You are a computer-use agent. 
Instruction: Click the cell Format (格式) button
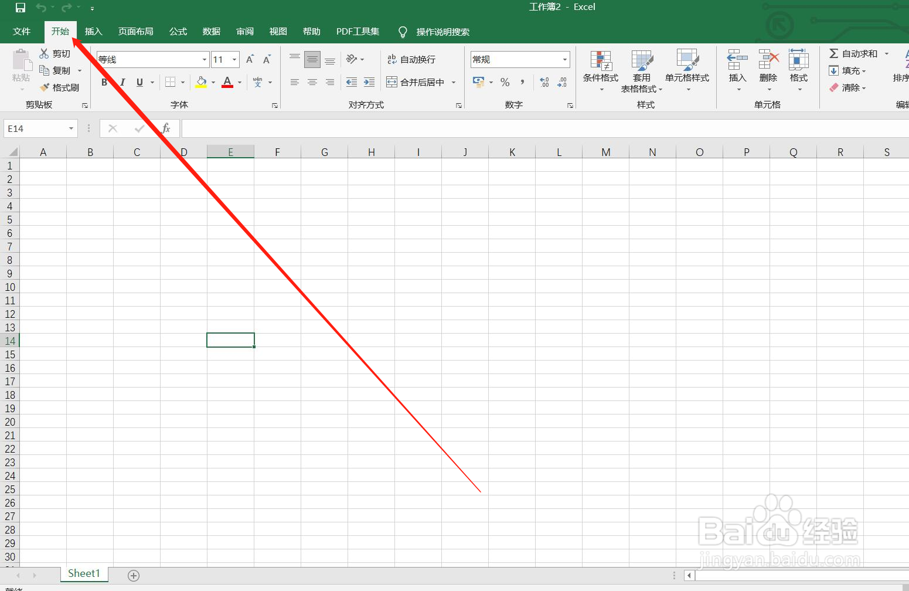coord(799,70)
